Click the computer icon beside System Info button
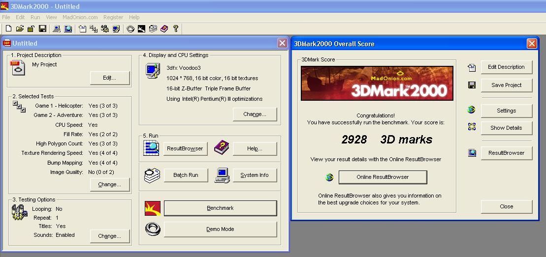546x257 pixels. [x=222, y=175]
